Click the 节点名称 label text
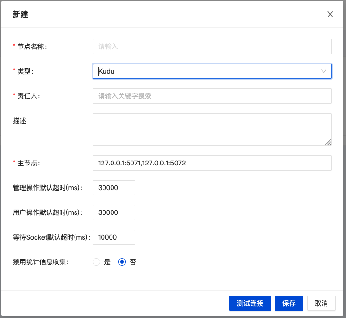Viewport: 346px width, 318px height. click(32, 47)
